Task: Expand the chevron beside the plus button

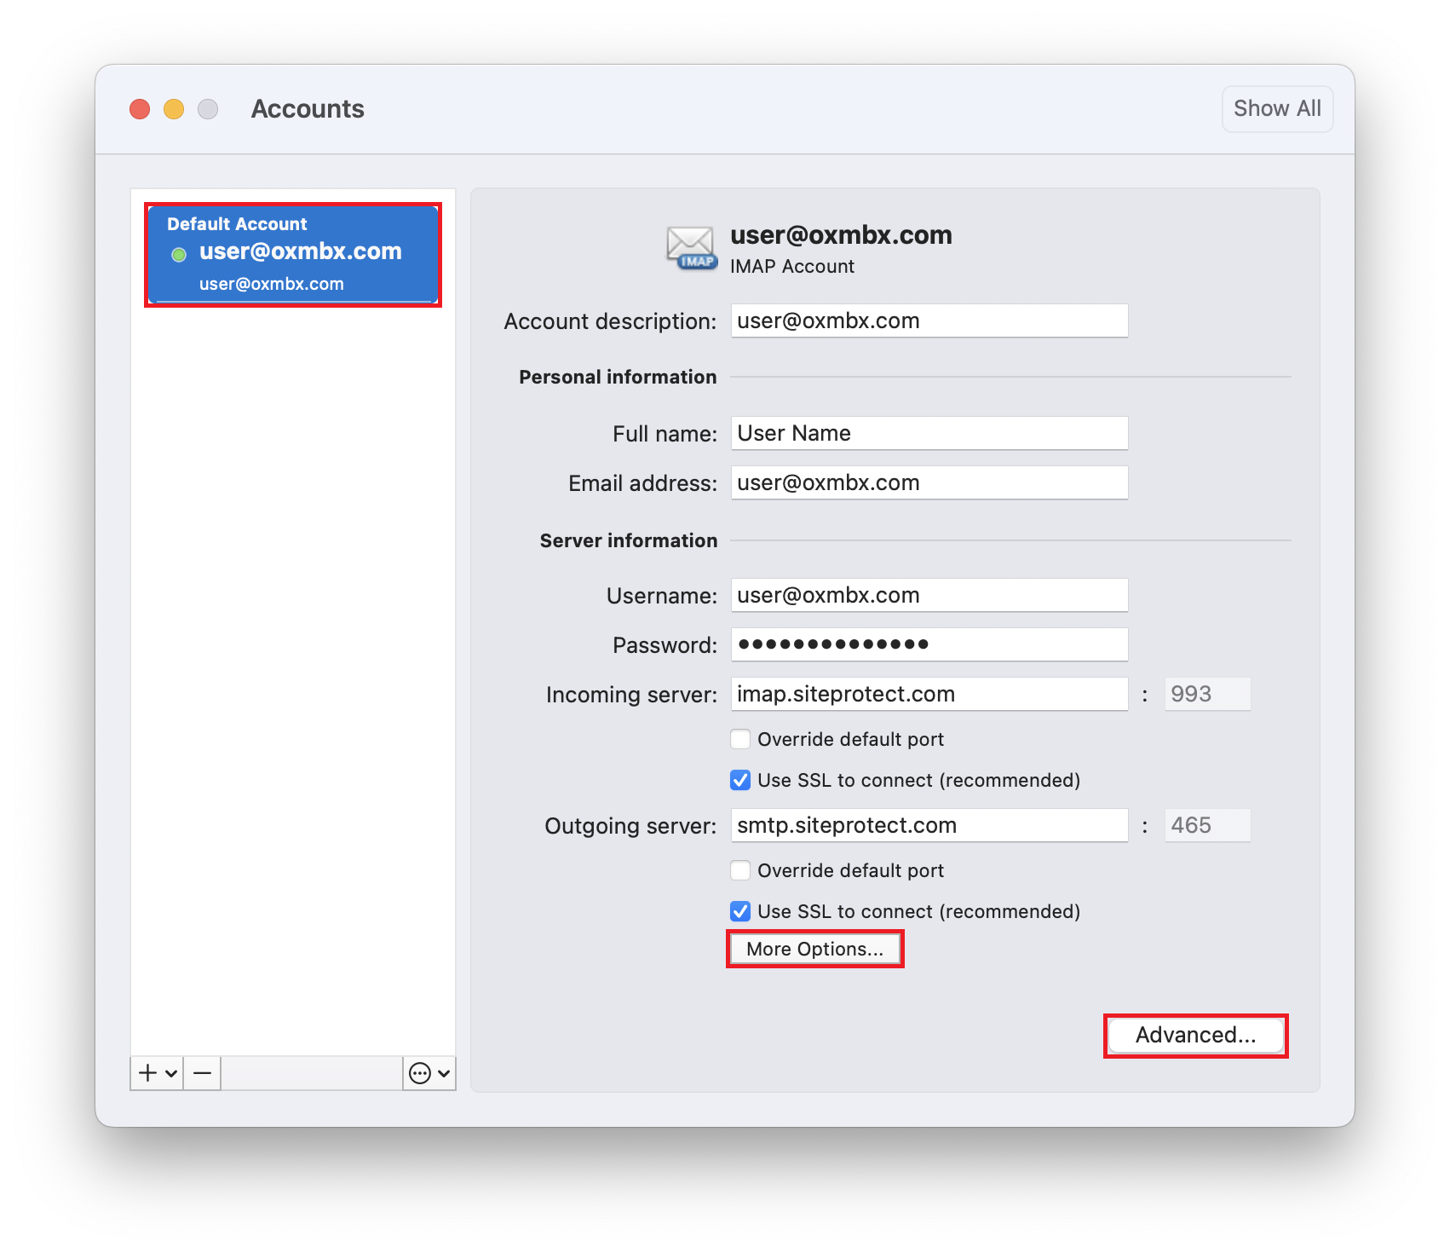Action: (171, 1073)
